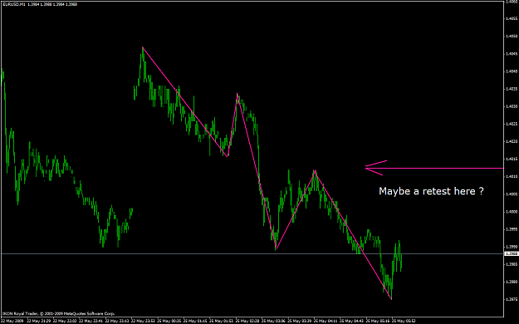Click the 22 May 22:41 time label
519x324 pixels.
pyautogui.click(x=91, y=321)
